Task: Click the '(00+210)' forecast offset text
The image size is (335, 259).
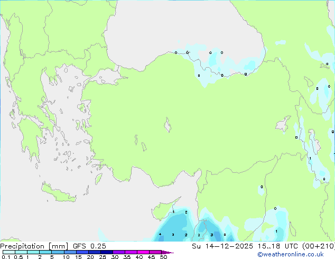Action: pos(319,246)
